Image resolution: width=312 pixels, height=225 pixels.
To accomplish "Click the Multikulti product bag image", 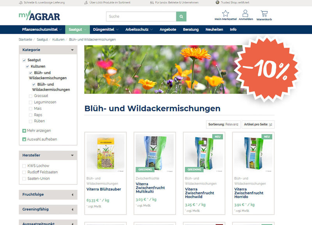I will click(x=155, y=153).
